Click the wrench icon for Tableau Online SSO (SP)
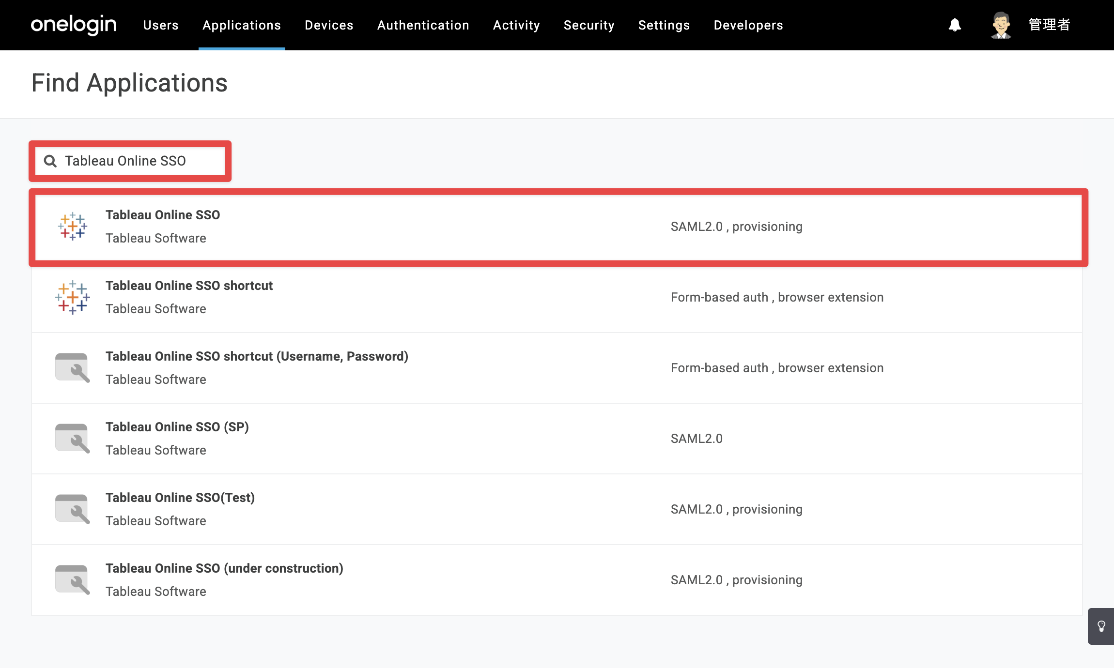The height and width of the screenshot is (668, 1114). click(73, 438)
